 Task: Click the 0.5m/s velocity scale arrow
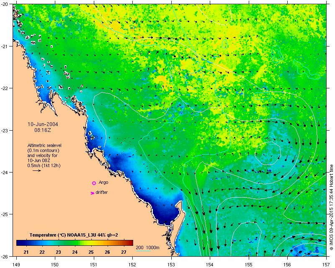[37, 170]
